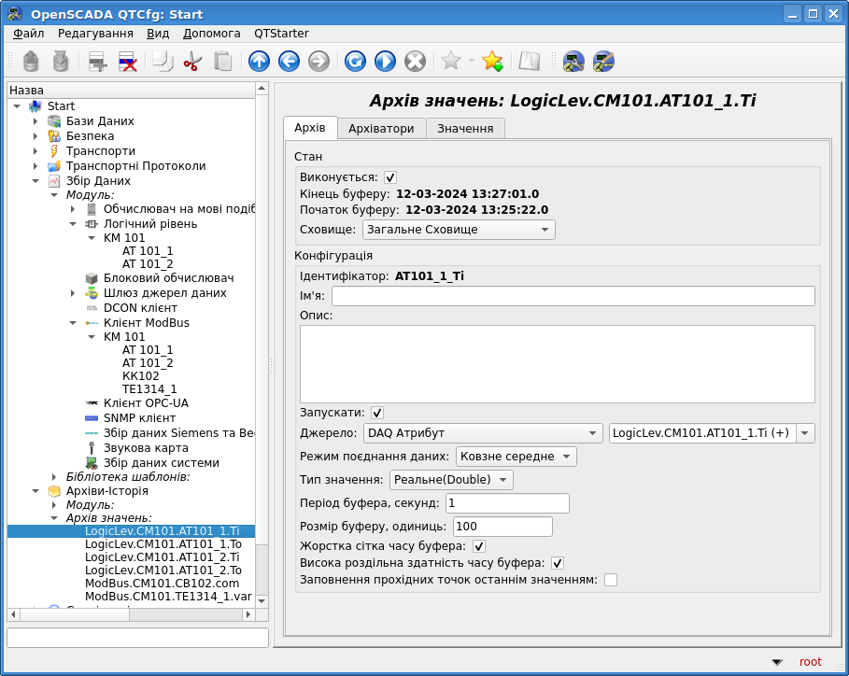Image resolution: width=849 pixels, height=676 pixels.
Task: Open the Вид menu
Action: (x=158, y=34)
